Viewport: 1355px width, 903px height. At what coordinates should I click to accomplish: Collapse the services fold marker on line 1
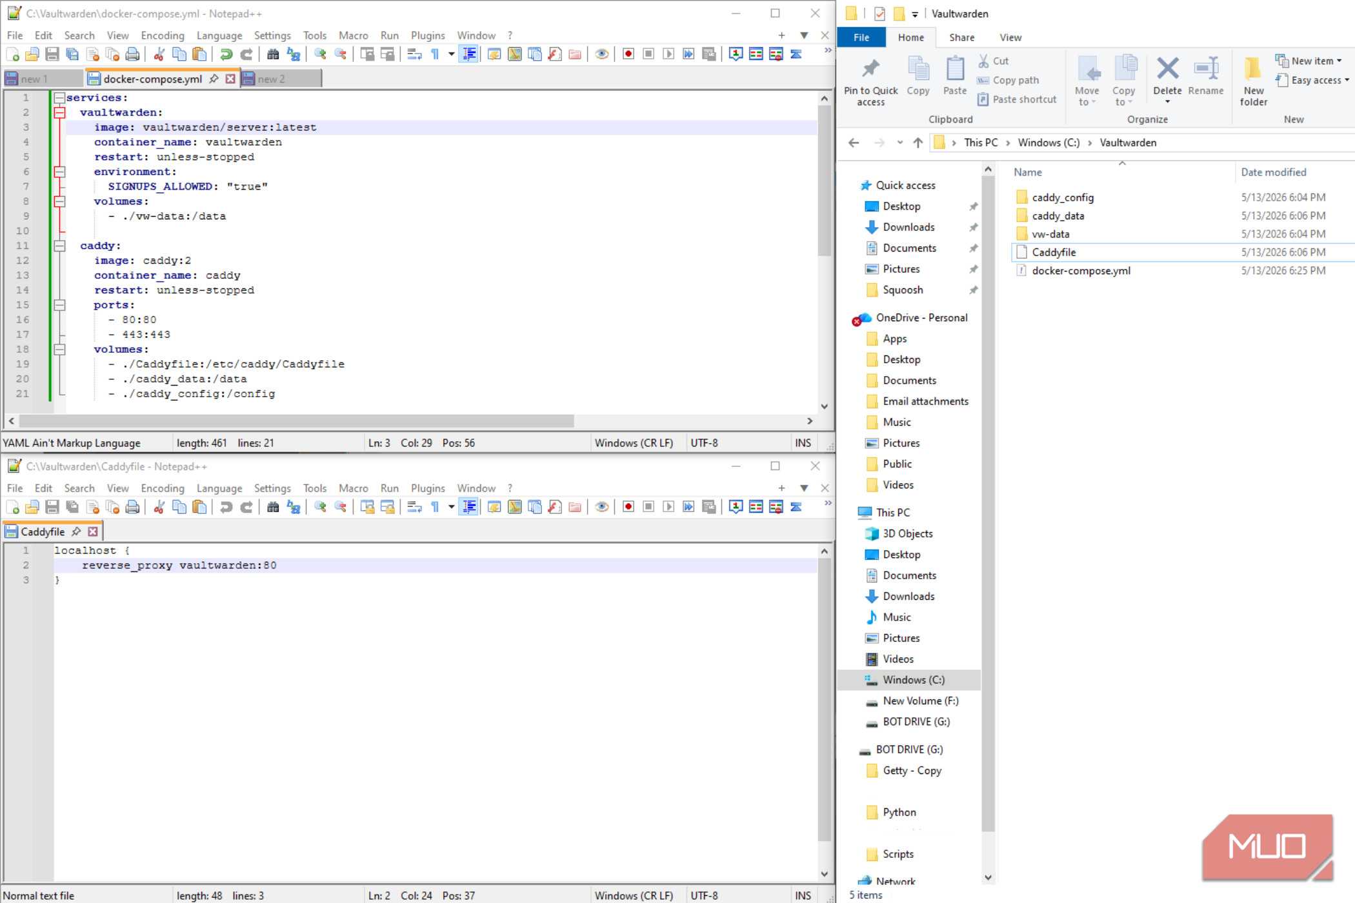[59, 97]
